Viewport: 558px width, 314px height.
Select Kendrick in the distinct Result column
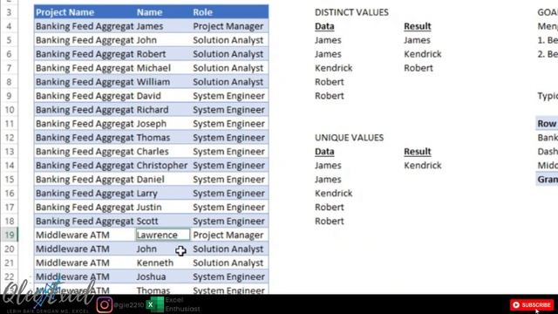coord(423,54)
